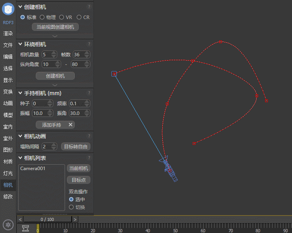Open the 渲染 sidebar tab

8,33
